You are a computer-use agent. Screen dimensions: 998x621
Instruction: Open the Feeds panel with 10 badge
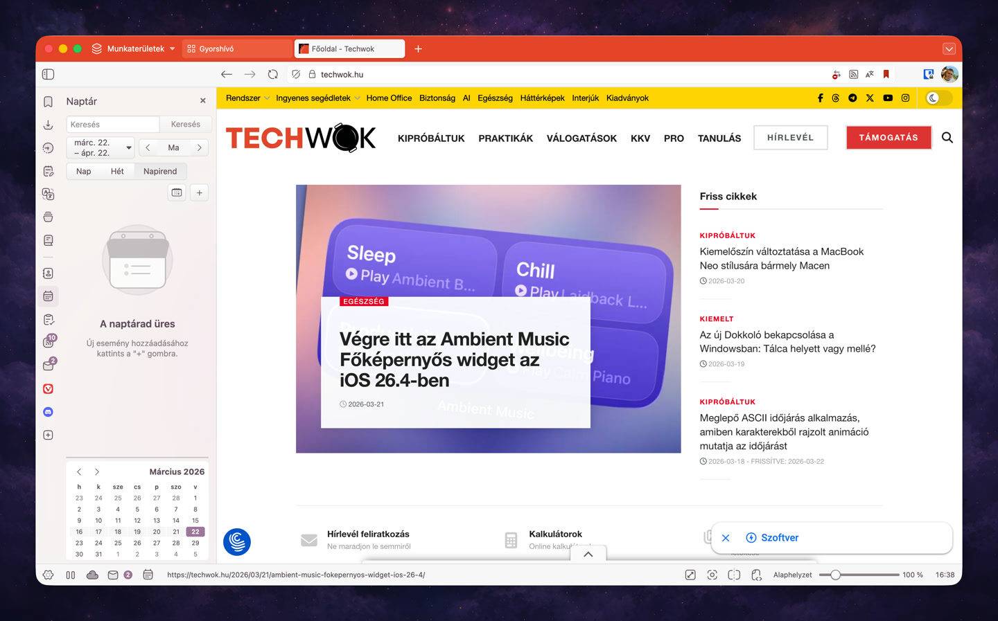(x=48, y=341)
